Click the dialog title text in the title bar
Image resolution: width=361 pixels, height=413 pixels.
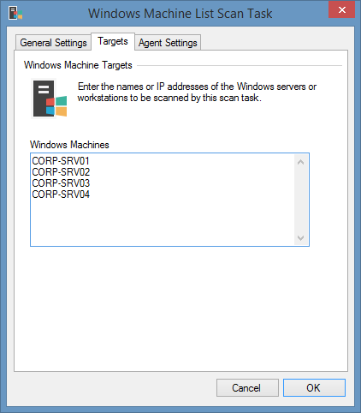[180, 14]
